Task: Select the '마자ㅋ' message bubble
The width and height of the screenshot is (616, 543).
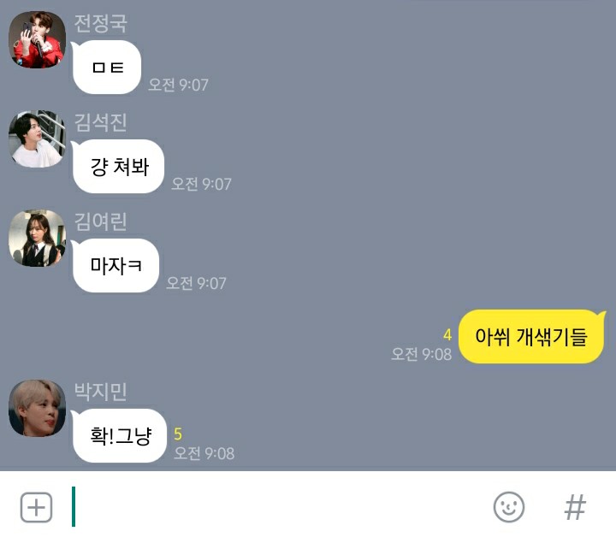Action: tap(115, 265)
